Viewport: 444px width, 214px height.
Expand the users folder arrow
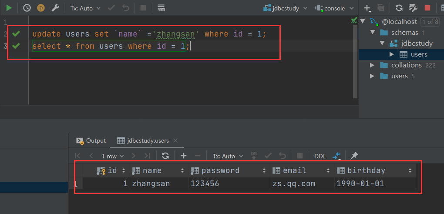tap(372, 76)
